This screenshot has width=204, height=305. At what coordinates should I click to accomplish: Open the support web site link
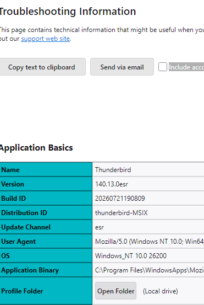[46, 39]
